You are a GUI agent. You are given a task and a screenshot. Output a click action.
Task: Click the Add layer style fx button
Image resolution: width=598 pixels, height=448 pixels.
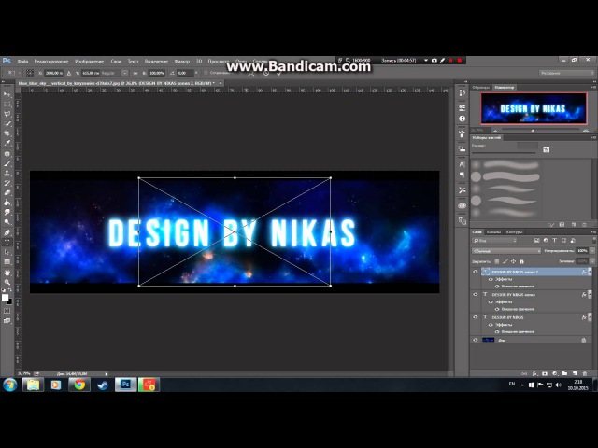click(534, 373)
